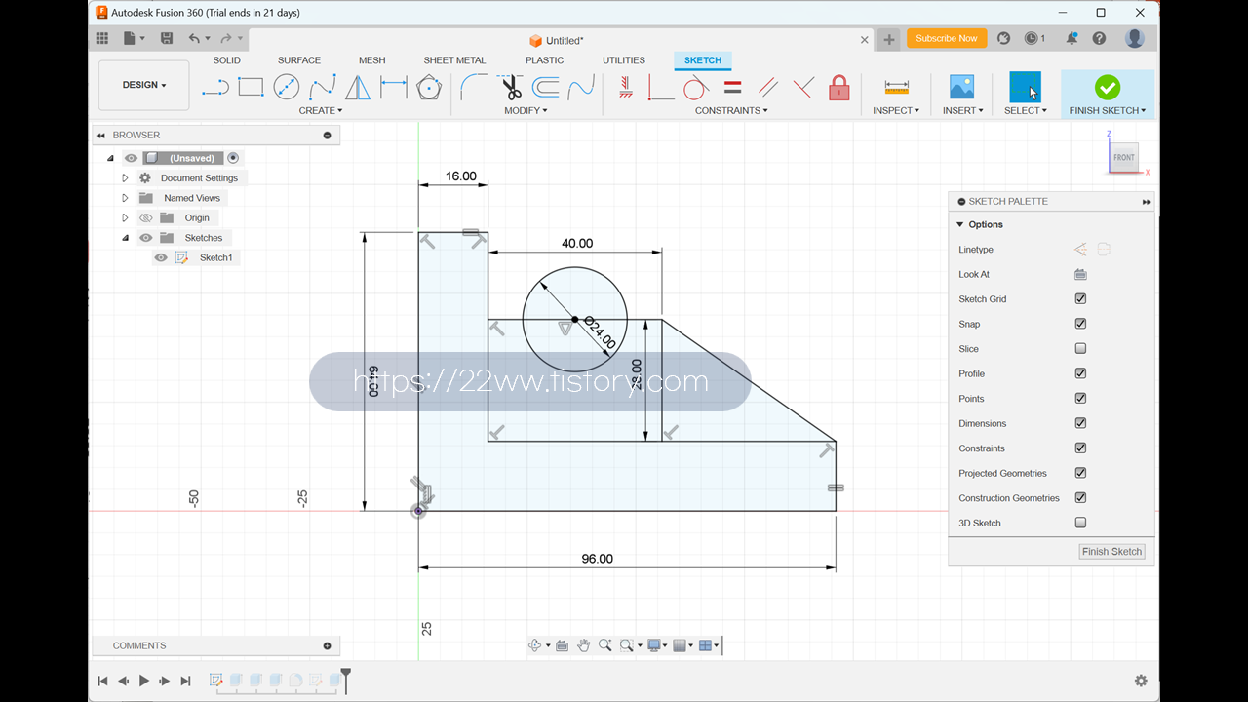Apply the Fix/Unfix lock constraint
Screen dimensions: 1248x702
pyautogui.click(x=839, y=88)
